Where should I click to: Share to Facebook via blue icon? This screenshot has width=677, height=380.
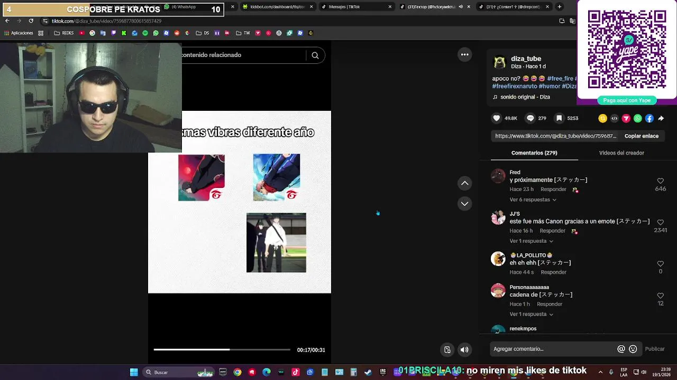pos(649,118)
